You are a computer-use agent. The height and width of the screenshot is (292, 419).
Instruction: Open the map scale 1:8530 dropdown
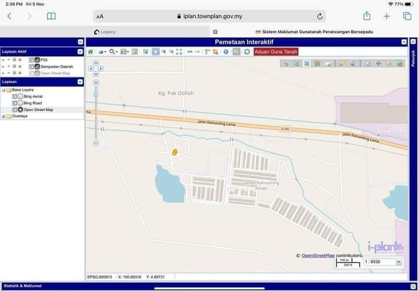(382, 262)
